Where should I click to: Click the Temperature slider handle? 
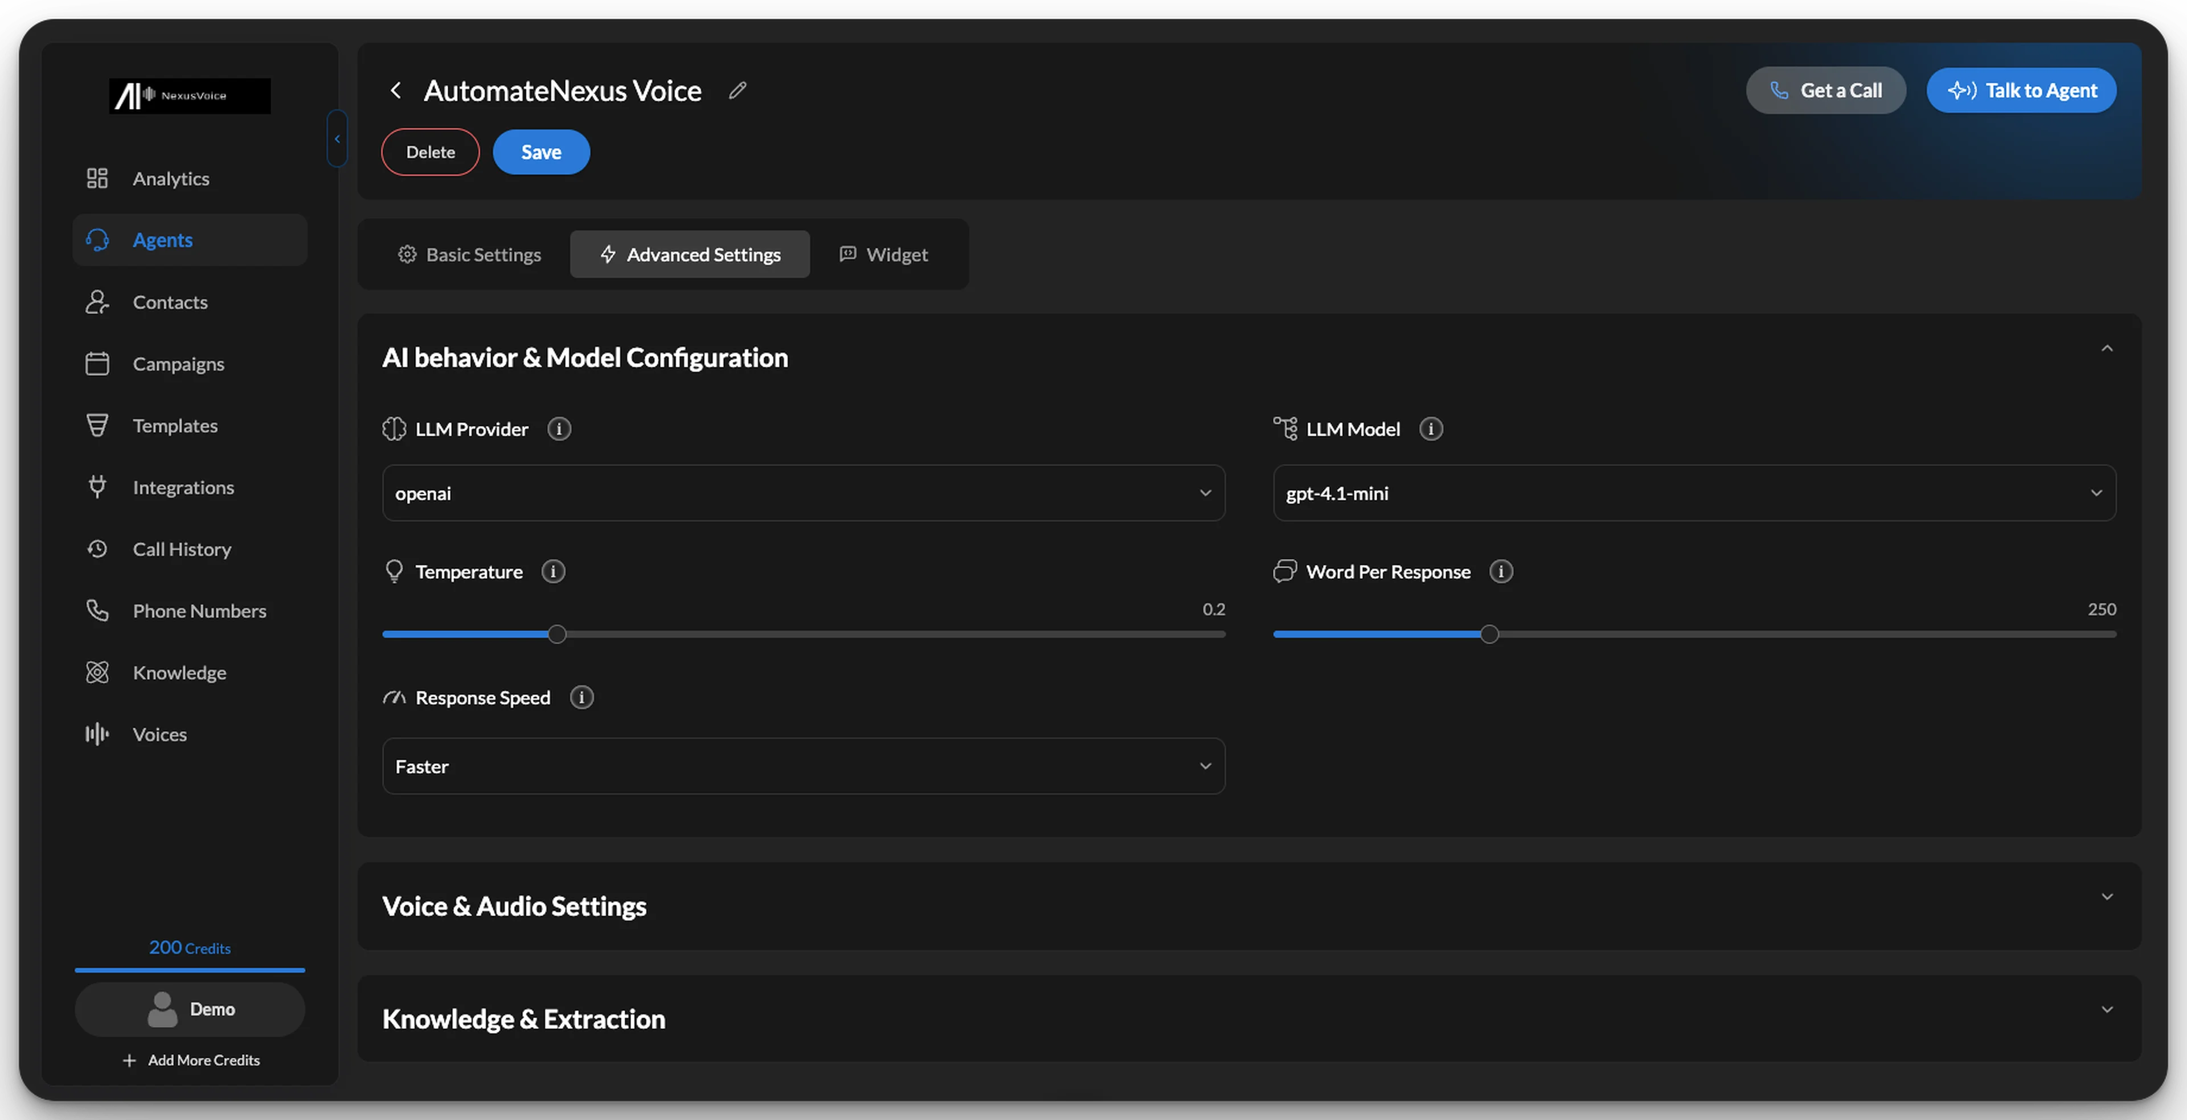[557, 635]
